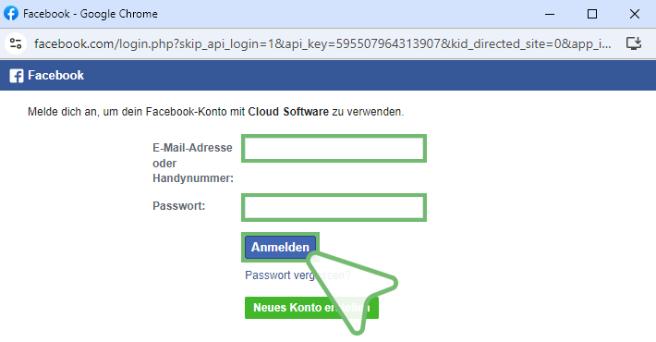Click the Facebook wordmark in the header

[x=55, y=76]
